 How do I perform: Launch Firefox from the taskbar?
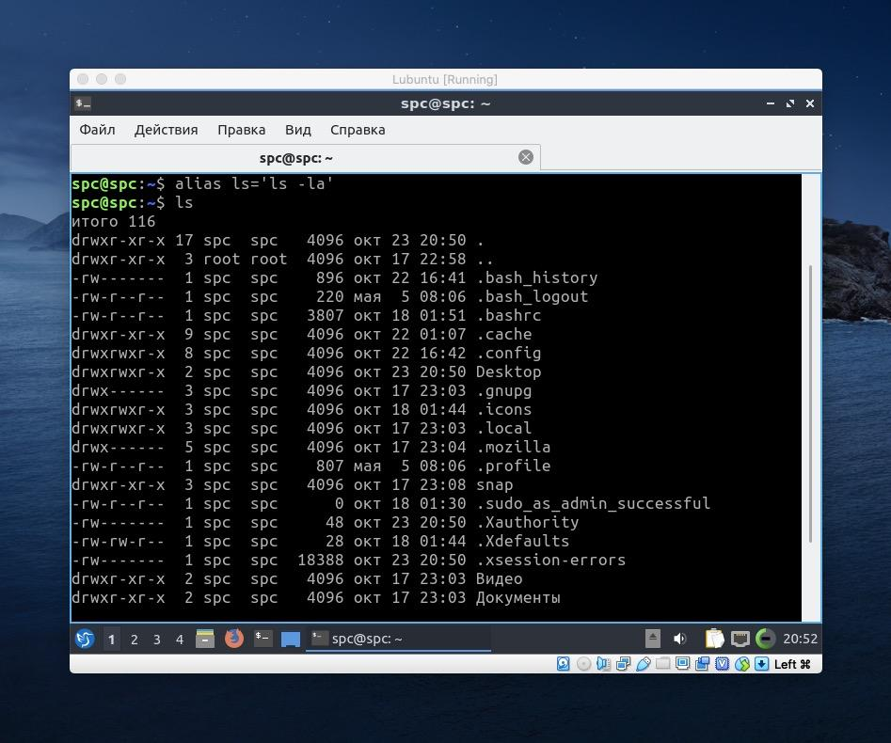(x=234, y=639)
